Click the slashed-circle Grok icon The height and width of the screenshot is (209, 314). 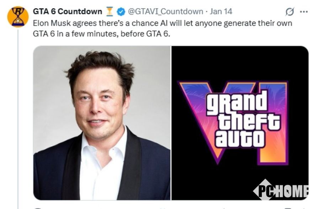290,12
